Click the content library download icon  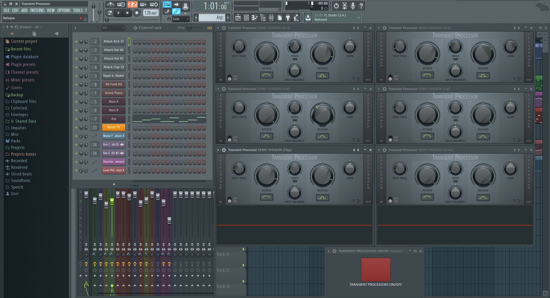pyautogui.click(x=308, y=18)
